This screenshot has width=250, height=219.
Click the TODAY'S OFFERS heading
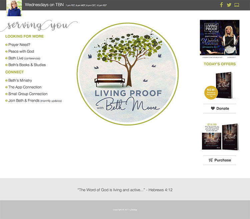[x=220, y=64]
